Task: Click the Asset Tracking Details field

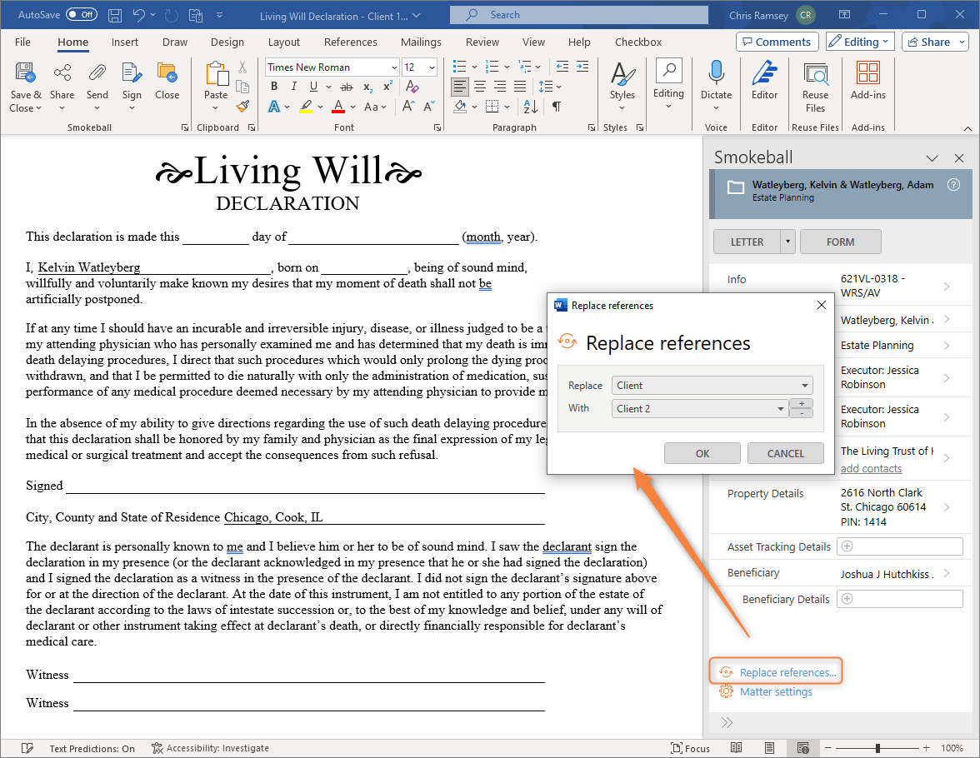Action: 900,546
